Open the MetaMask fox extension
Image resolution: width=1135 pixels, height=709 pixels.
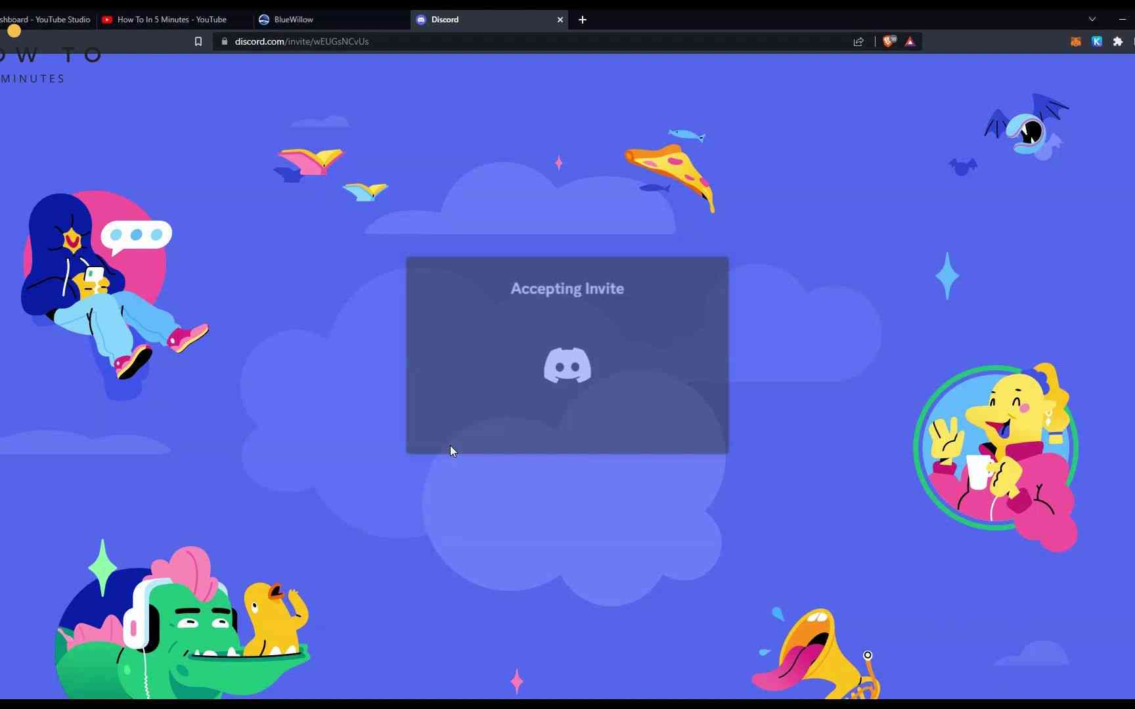tap(1076, 41)
